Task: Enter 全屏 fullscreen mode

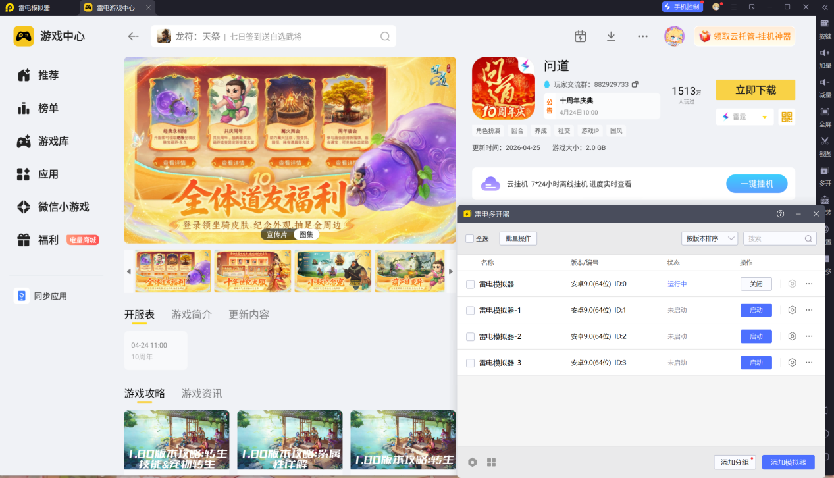Action: click(825, 117)
